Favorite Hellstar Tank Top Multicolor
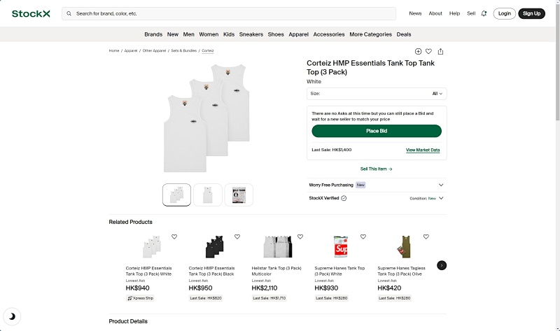 [300, 237]
